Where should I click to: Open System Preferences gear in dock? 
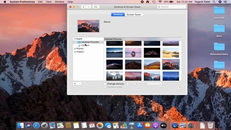pyautogui.click(x=191, y=125)
